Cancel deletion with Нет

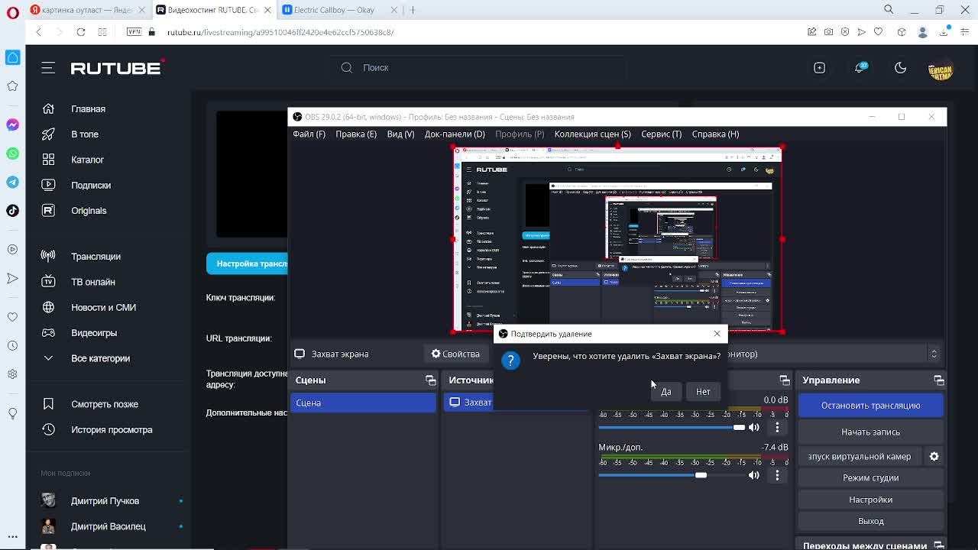pyautogui.click(x=703, y=391)
